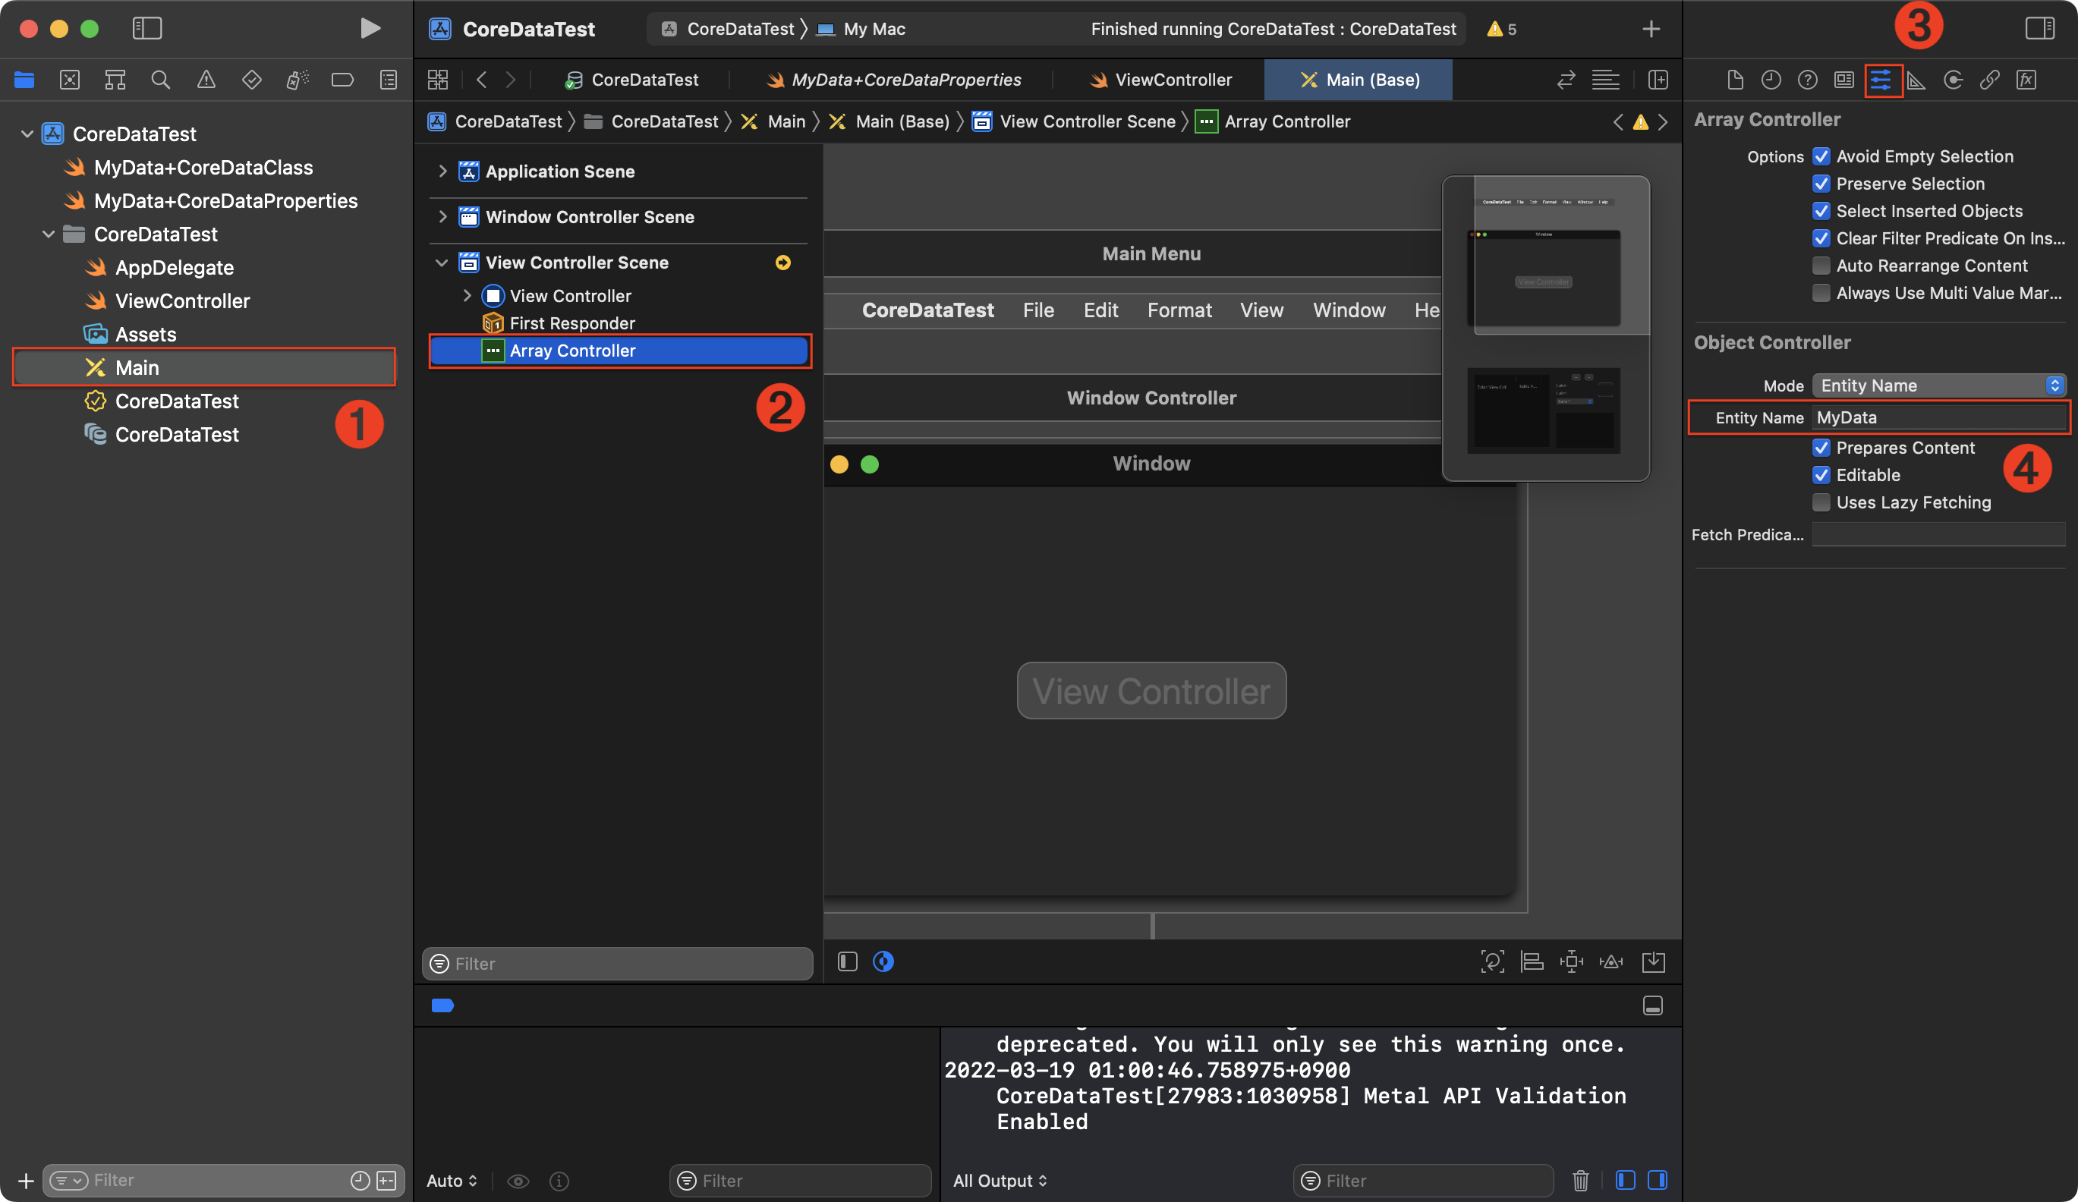
Task: Enable Auto Rearrange Content checkbox
Action: click(1821, 266)
